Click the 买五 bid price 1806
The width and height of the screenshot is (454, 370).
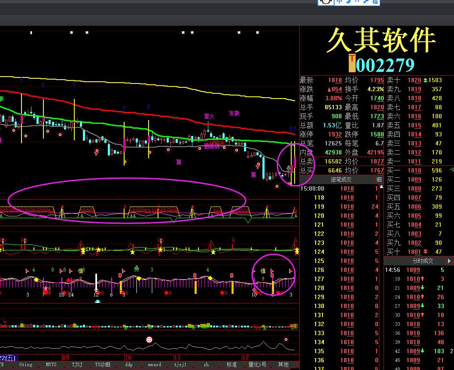(x=414, y=207)
